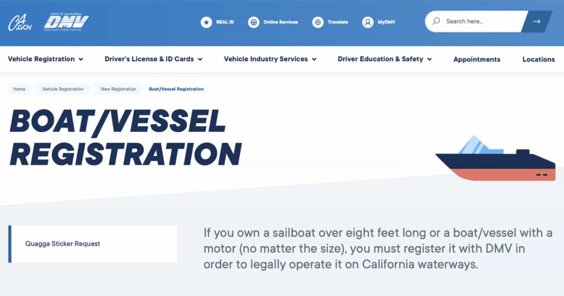564x296 pixels.
Task: Click the Translate globe icon
Action: (x=318, y=22)
